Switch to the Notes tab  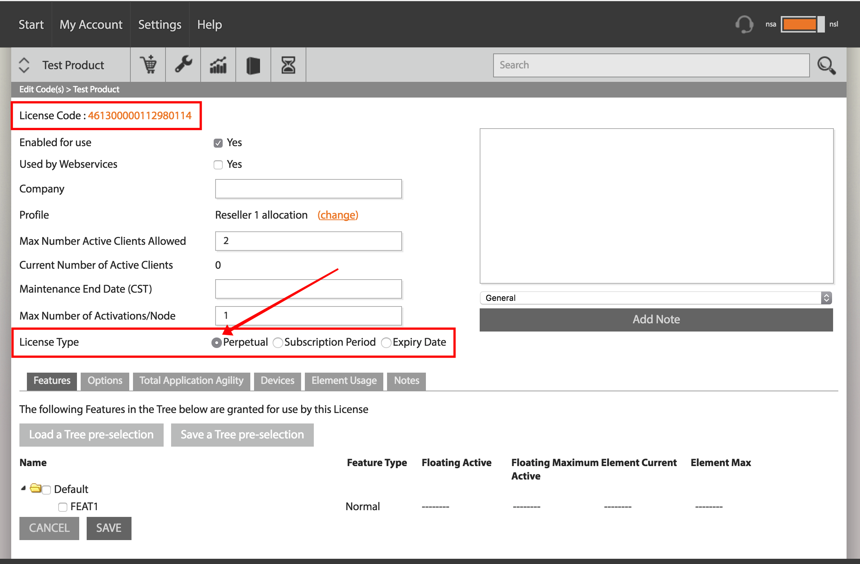click(406, 381)
